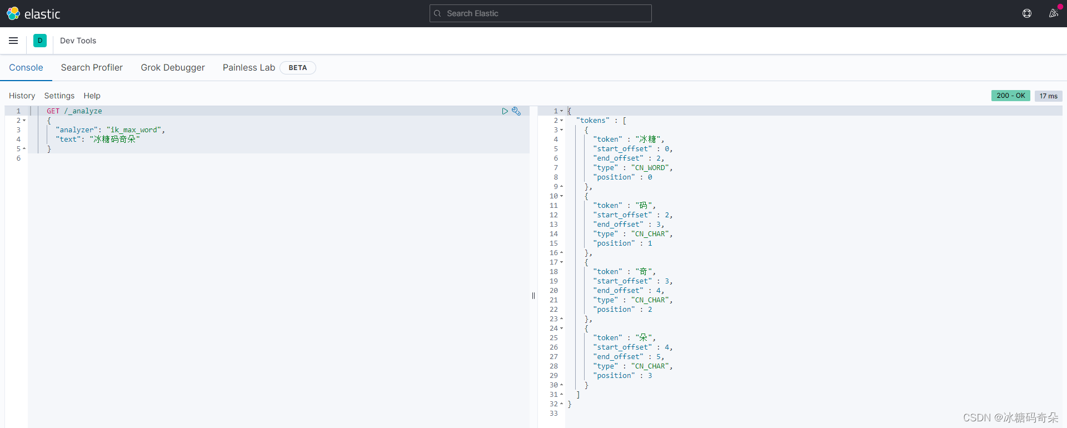Open the Painless Lab tab
The width and height of the screenshot is (1067, 428).
coord(249,67)
